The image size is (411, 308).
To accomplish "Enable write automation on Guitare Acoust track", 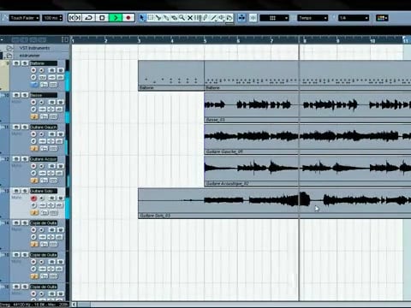I will pyautogui.click(x=60, y=166).
